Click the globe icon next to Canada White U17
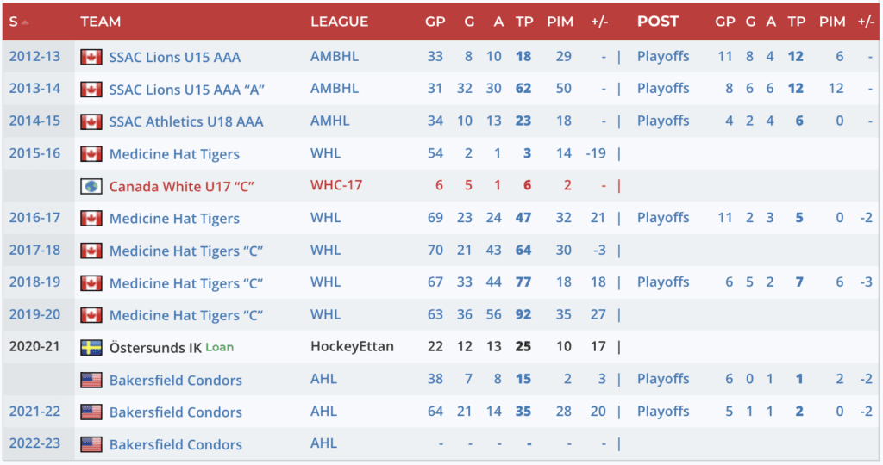Image resolution: width=883 pixels, height=465 pixels. [x=91, y=186]
